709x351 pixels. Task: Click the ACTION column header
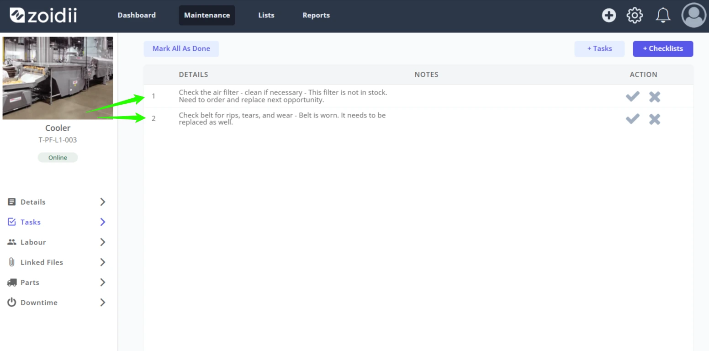tap(643, 74)
